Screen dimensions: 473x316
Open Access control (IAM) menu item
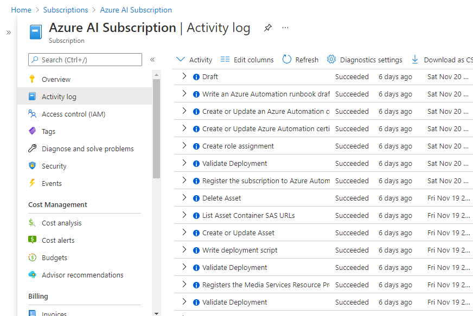73,114
